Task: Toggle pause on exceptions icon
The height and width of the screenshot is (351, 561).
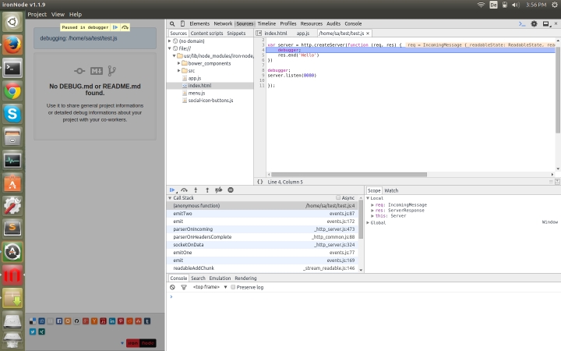Action: (x=231, y=190)
